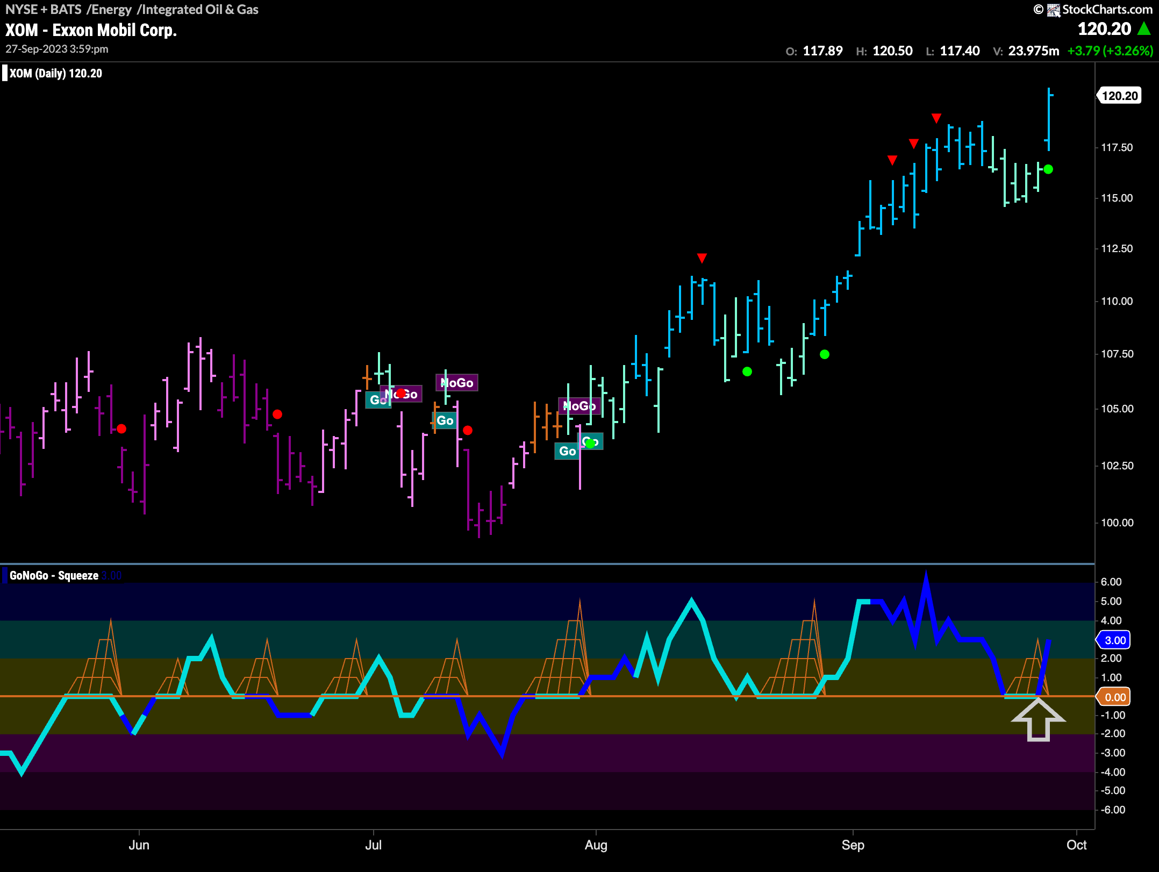Click the Go label below mid-July NoGo
This screenshot has width=1159, height=872.
445,420
